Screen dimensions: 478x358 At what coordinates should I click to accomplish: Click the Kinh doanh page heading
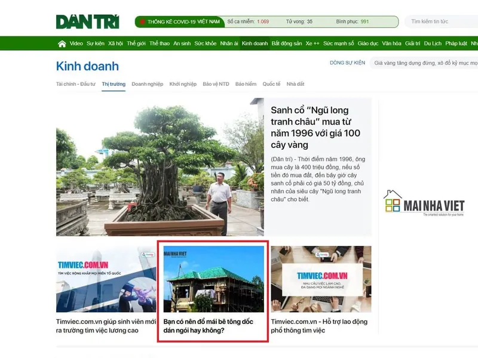click(87, 66)
